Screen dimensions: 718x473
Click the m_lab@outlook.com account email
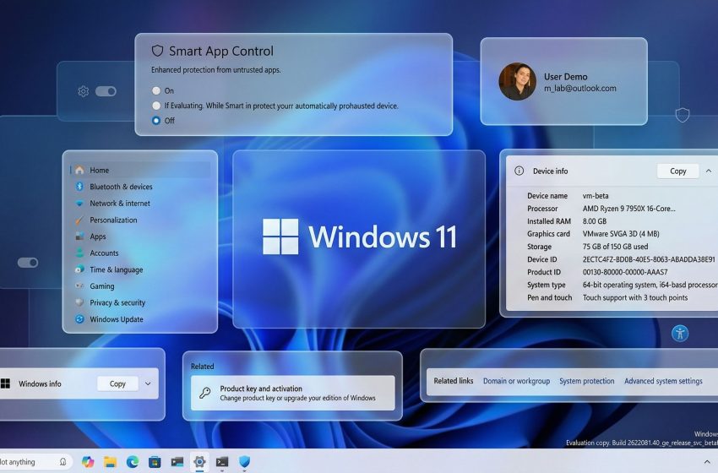(579, 89)
